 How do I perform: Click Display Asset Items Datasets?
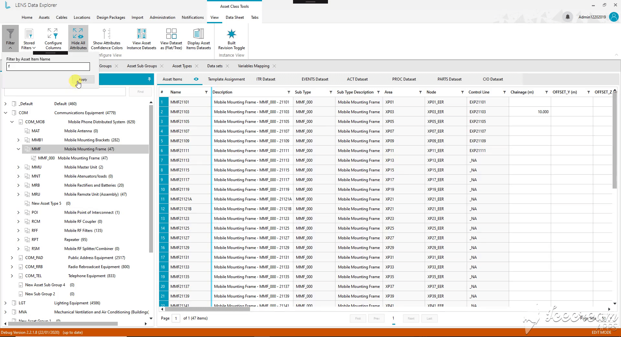coord(198,39)
